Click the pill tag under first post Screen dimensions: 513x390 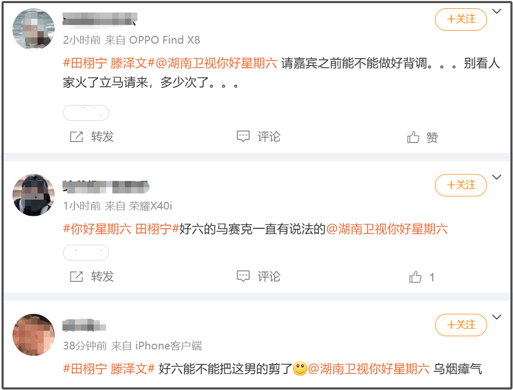tap(86, 113)
